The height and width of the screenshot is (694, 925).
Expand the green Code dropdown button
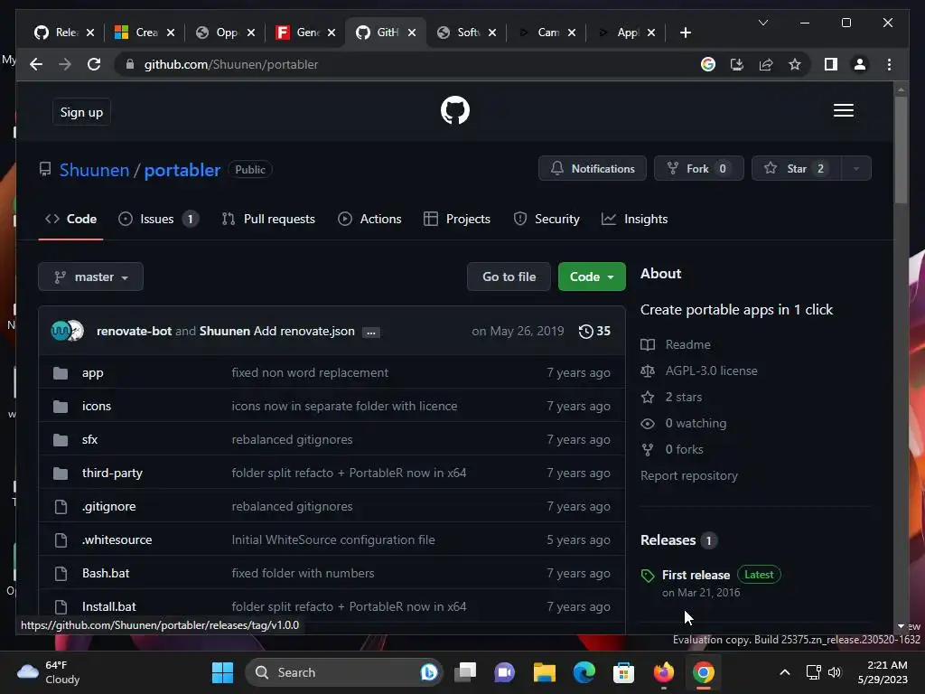(592, 277)
